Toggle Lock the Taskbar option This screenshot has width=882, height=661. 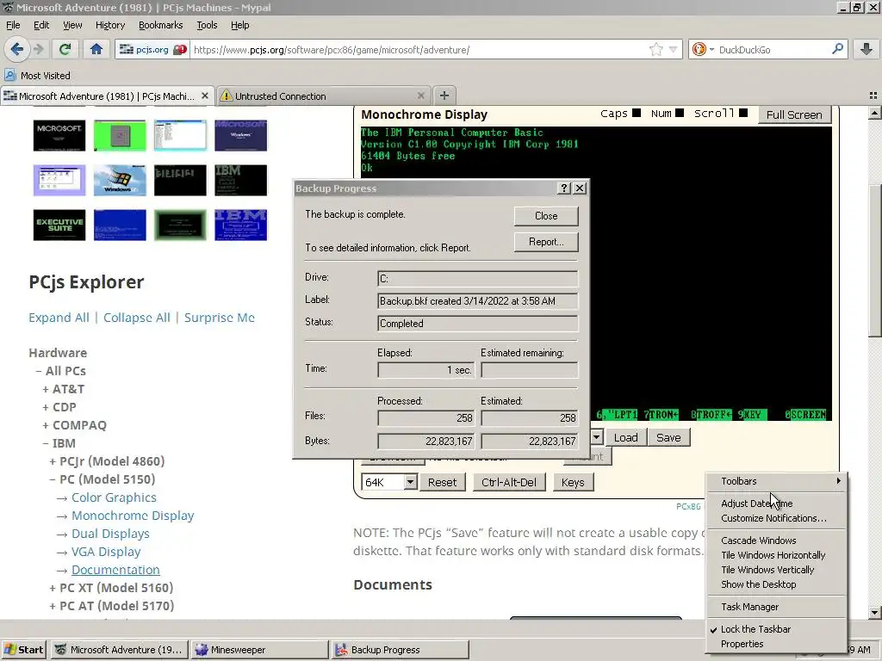coord(755,629)
